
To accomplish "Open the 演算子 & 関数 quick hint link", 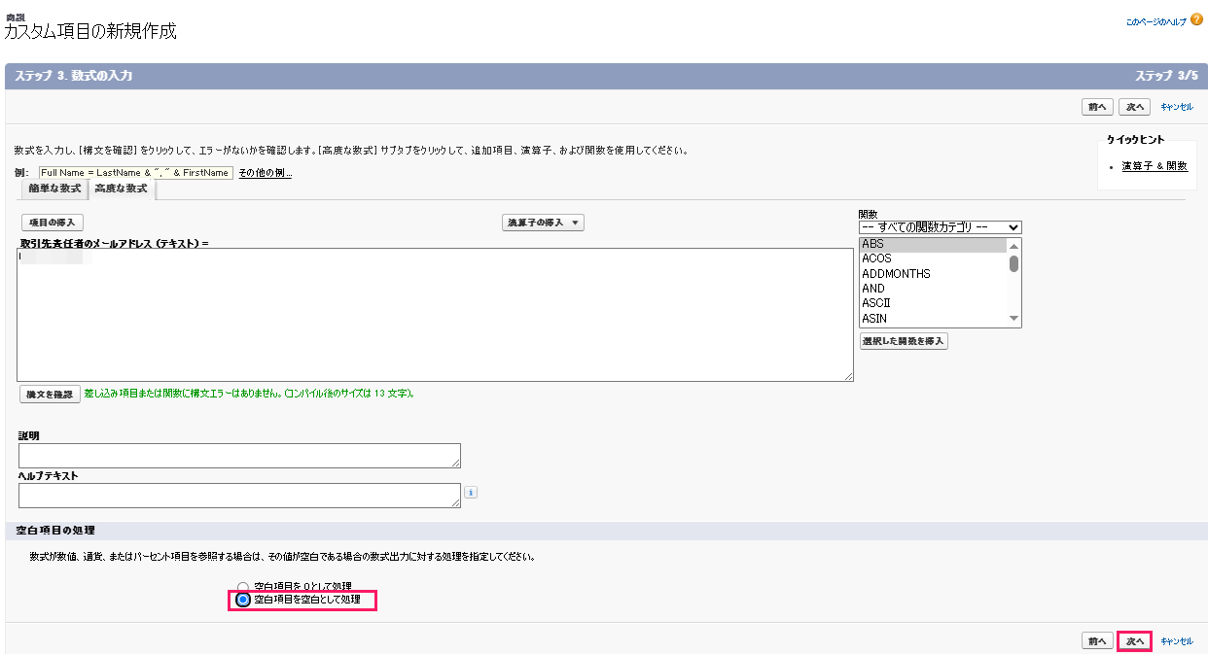I will [x=1155, y=166].
